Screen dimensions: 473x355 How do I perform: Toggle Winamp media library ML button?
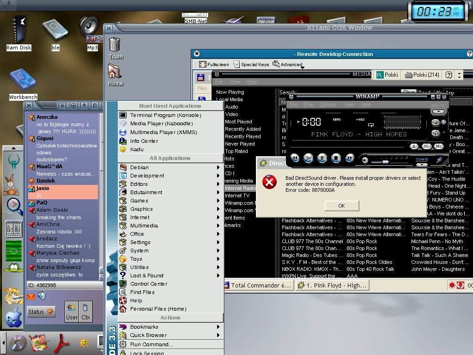click(x=438, y=147)
